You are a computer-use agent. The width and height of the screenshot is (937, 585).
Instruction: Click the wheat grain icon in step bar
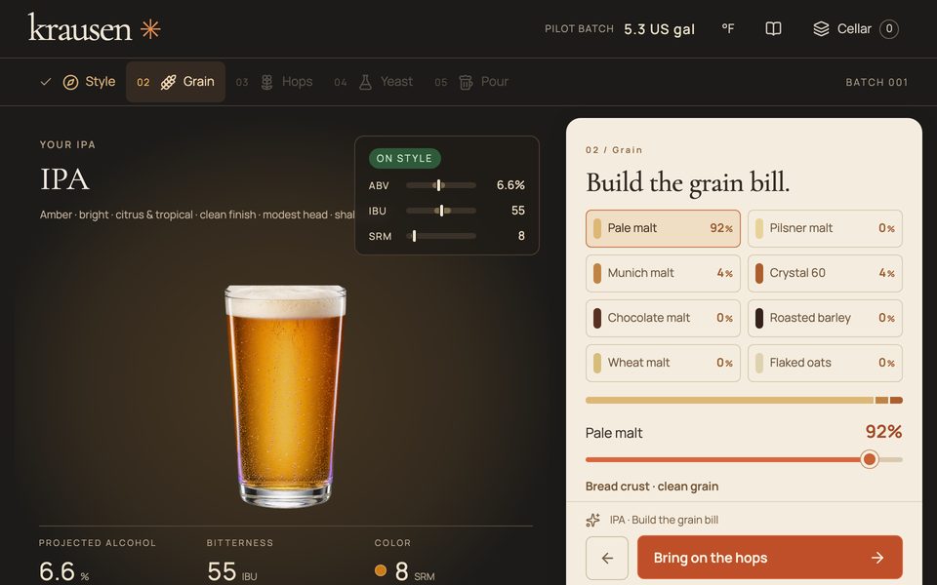coord(169,82)
